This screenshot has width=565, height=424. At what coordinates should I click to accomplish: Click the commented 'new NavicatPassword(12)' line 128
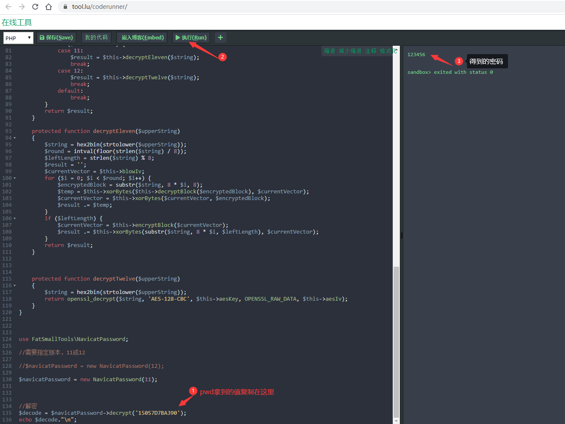(91, 366)
